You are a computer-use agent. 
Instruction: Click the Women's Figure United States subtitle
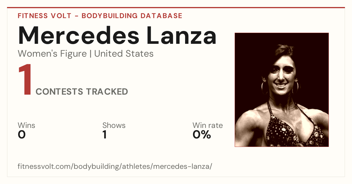(86, 54)
